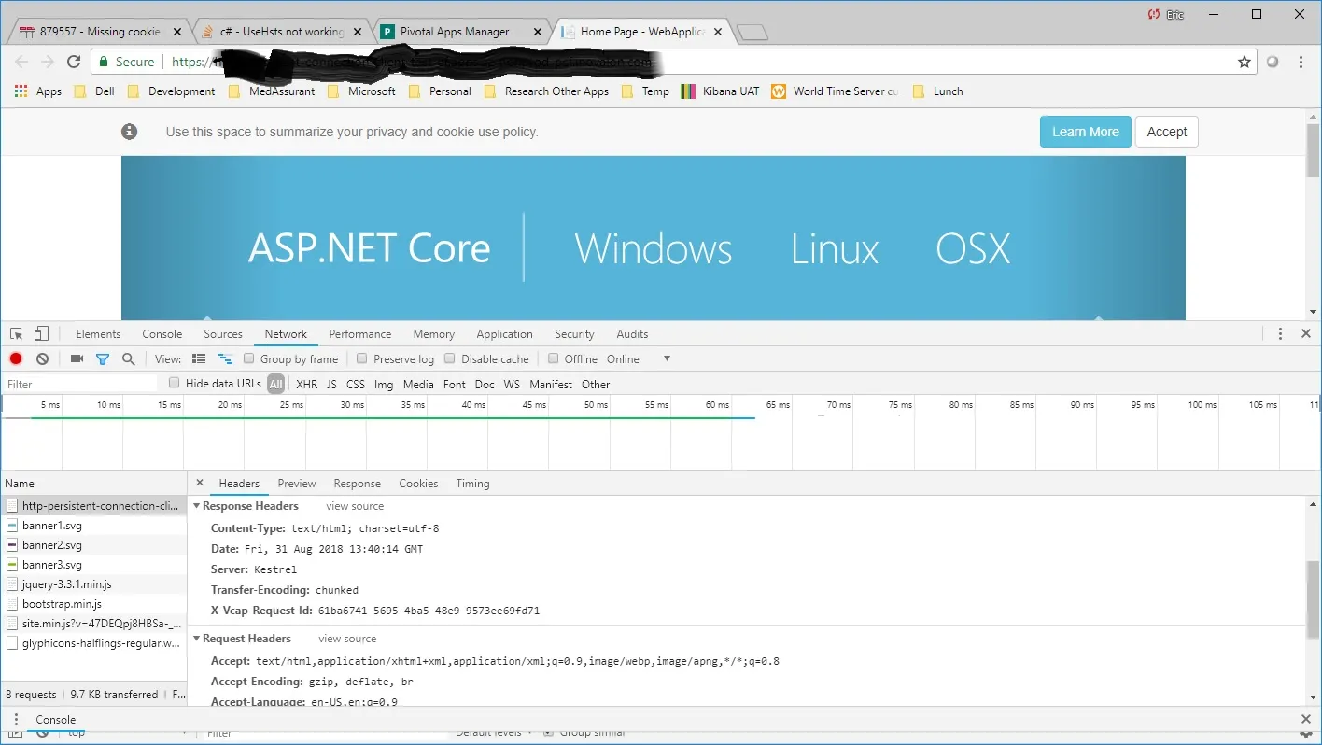The height and width of the screenshot is (745, 1322).
Task: Open the Research Other Apps bookmarks folder
Action: click(x=546, y=91)
